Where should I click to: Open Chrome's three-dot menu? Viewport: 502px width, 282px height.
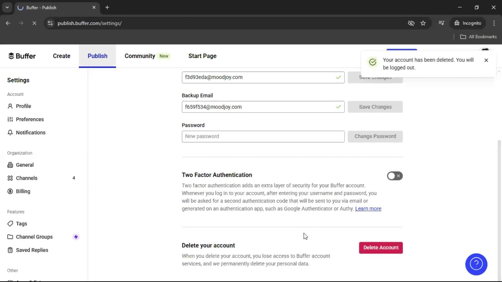pos(494,23)
